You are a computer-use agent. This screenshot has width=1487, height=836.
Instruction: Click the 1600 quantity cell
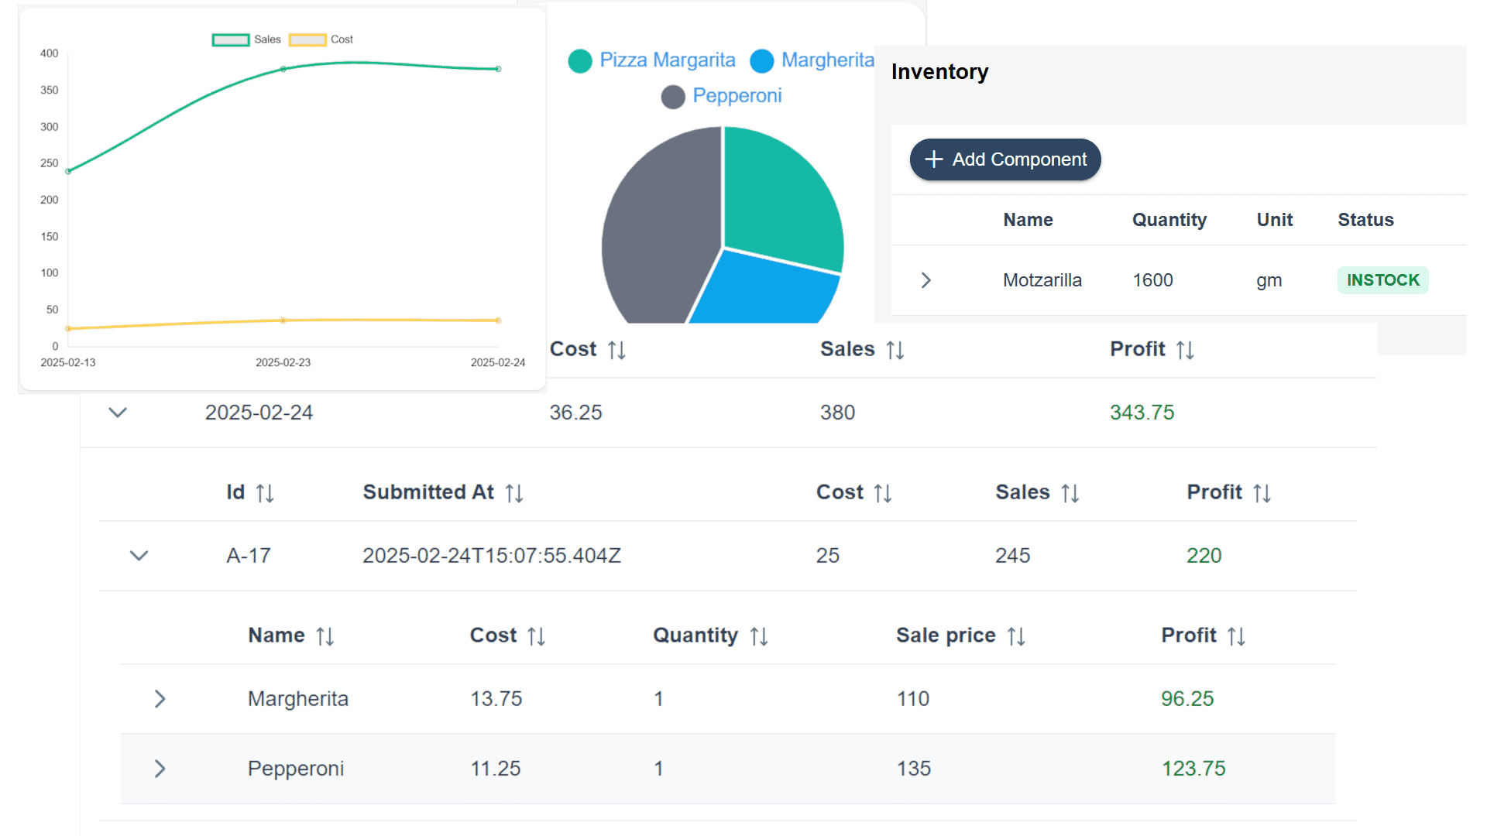(x=1152, y=280)
